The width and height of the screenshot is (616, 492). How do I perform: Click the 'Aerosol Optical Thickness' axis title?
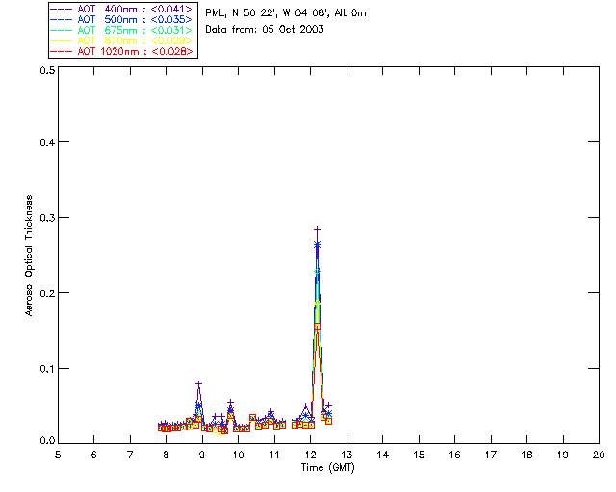click(x=29, y=256)
